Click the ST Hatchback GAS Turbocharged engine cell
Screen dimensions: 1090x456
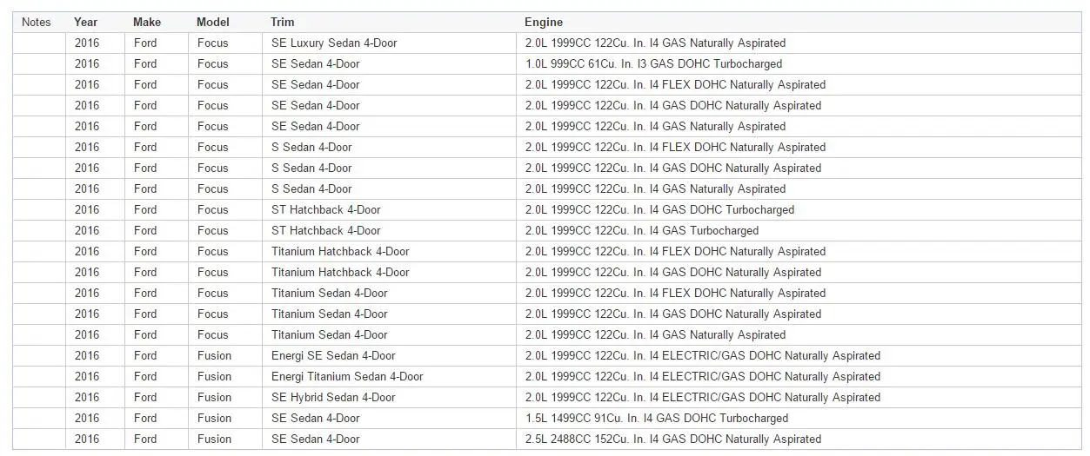coord(642,230)
